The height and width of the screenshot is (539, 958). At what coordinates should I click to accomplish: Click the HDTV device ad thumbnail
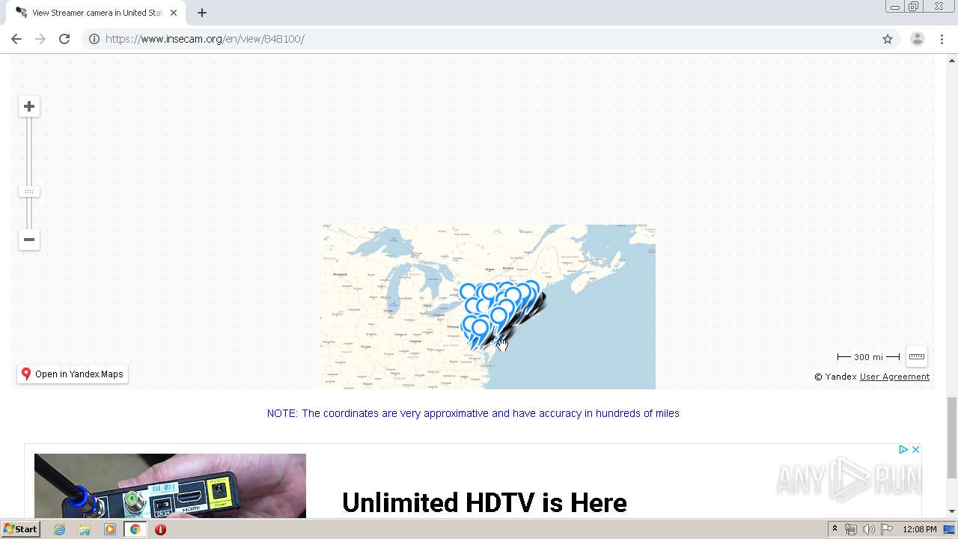click(170, 486)
